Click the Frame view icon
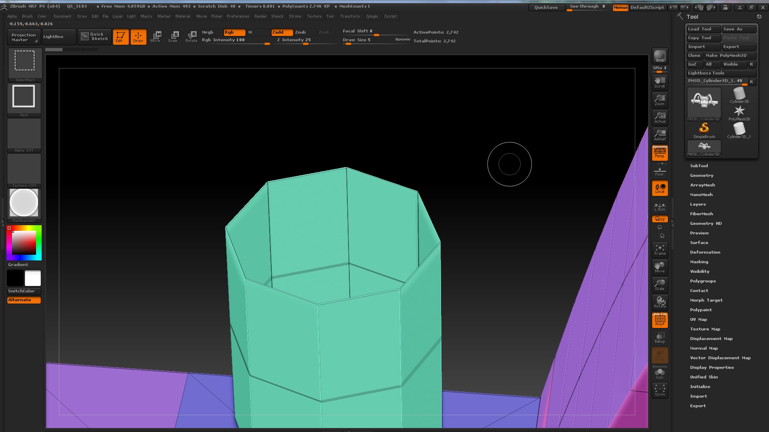Image resolution: width=769 pixels, height=432 pixels. coord(660,250)
